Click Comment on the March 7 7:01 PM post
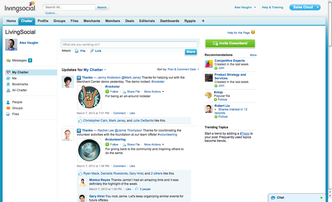332x202 pixels. (x=119, y=113)
